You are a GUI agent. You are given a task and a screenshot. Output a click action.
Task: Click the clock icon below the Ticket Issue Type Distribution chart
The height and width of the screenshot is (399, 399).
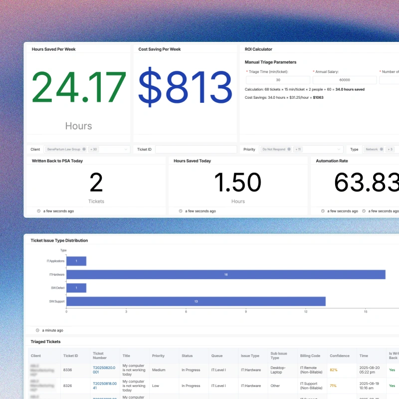coord(37,330)
